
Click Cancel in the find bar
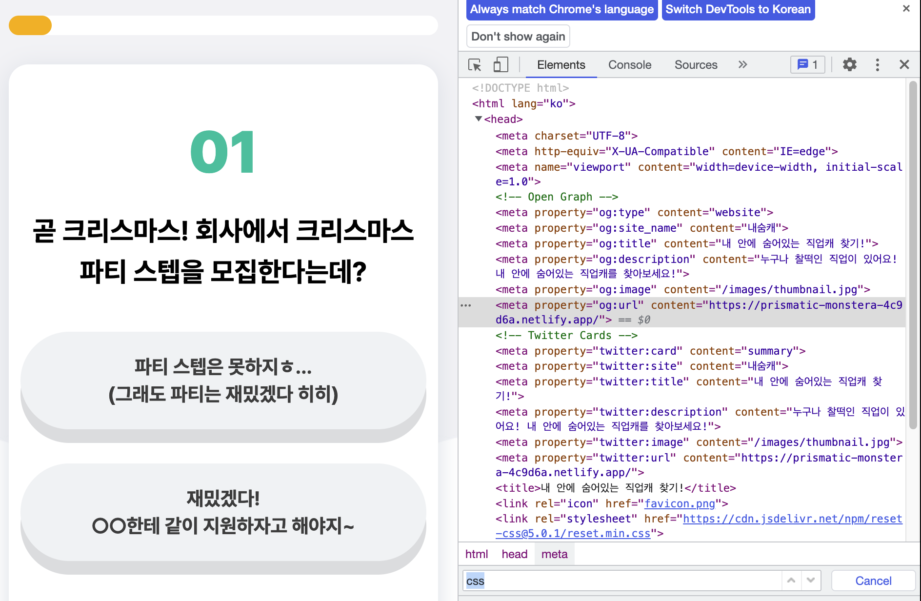tap(873, 581)
